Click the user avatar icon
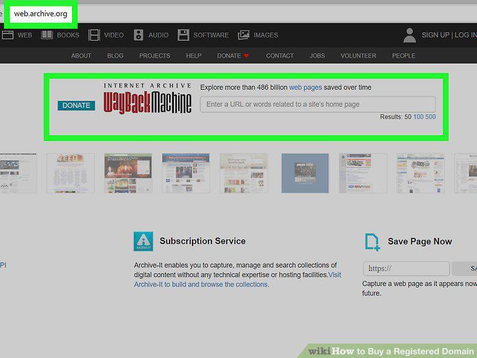The height and width of the screenshot is (358, 477). coord(410,35)
